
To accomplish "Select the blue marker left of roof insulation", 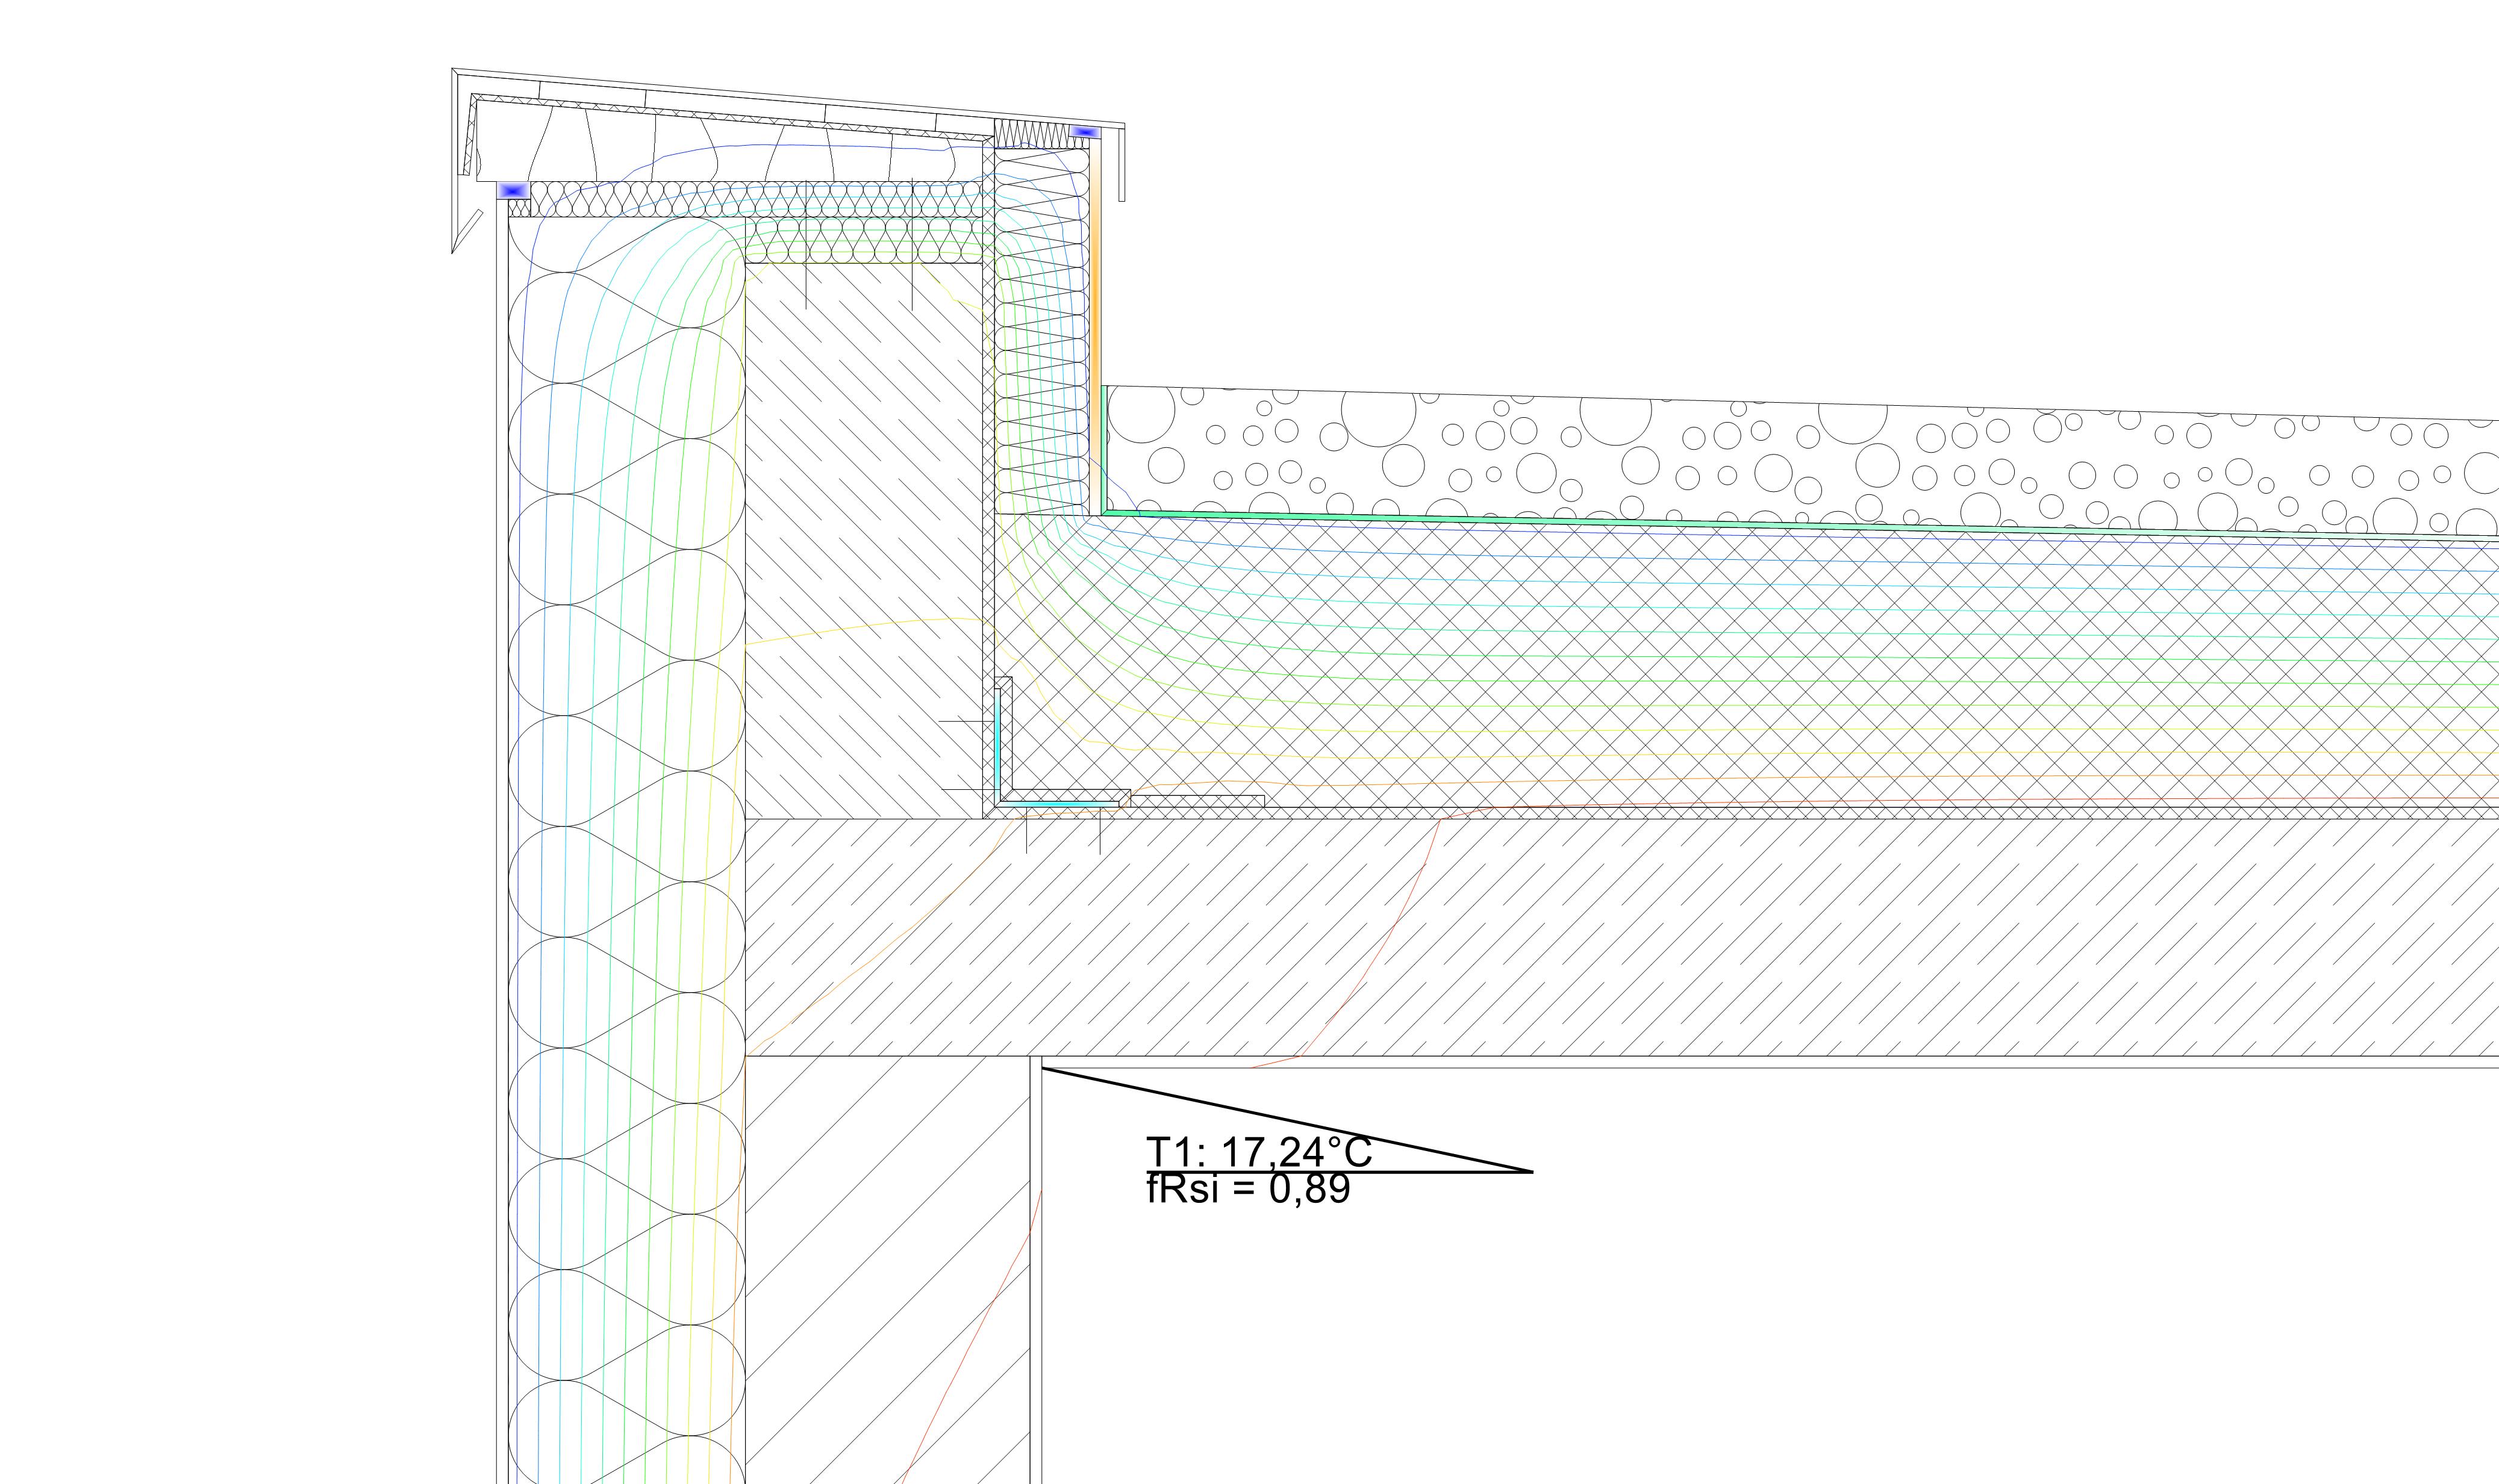I will click(x=513, y=190).
